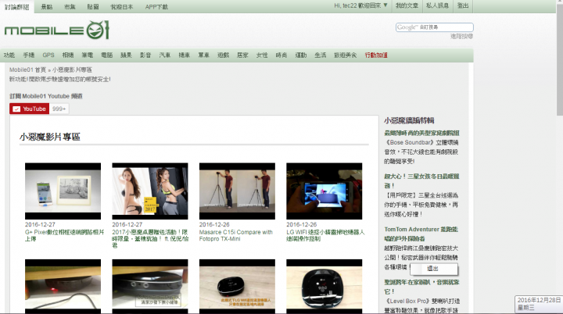Click the 2016年12月28日 date tooltip
Viewport: 563px width, 314px height.
(539, 304)
